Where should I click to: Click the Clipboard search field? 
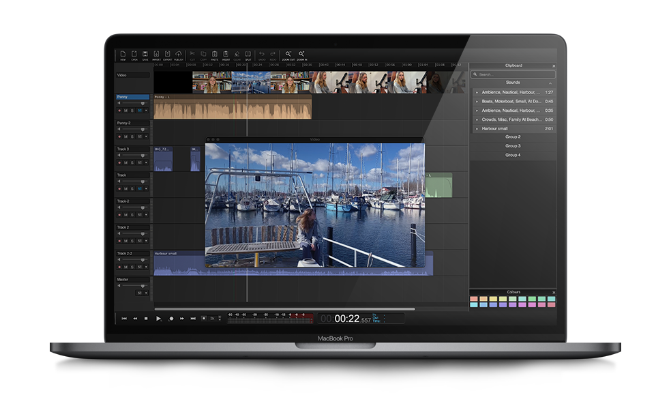(513, 74)
